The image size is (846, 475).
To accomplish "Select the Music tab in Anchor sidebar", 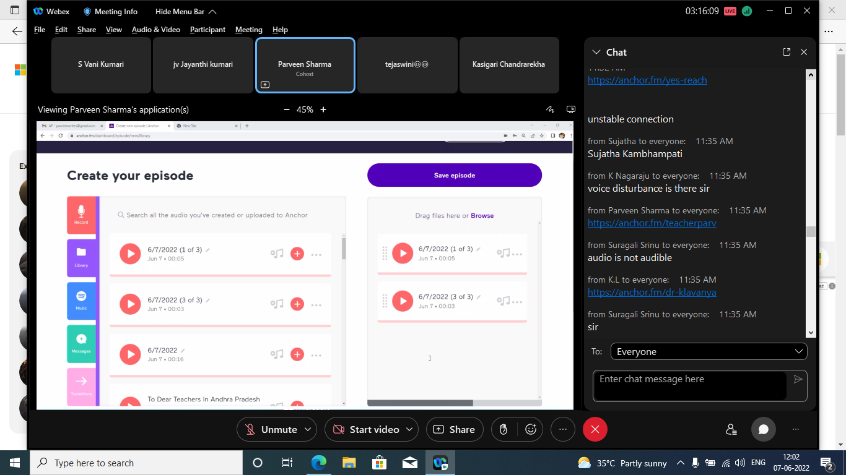I will point(81,301).
